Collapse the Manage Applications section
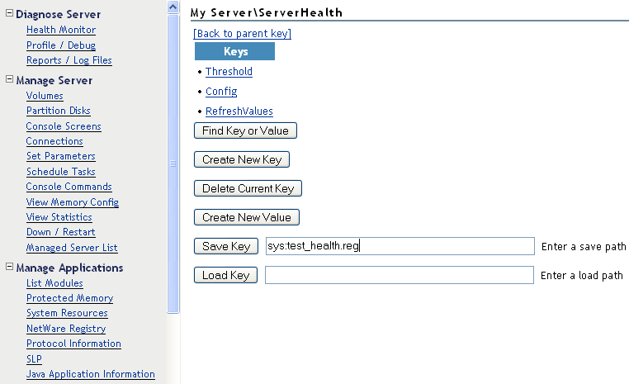Screen dimensions: 629x384 [x=9, y=268]
